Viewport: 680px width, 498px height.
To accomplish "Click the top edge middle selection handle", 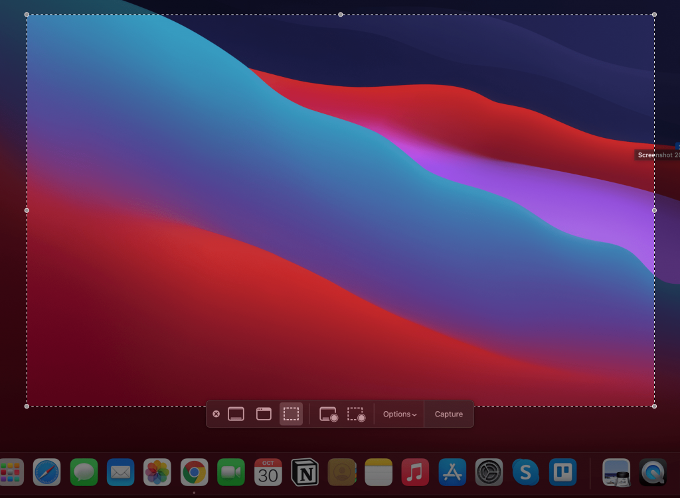I will pyautogui.click(x=341, y=15).
